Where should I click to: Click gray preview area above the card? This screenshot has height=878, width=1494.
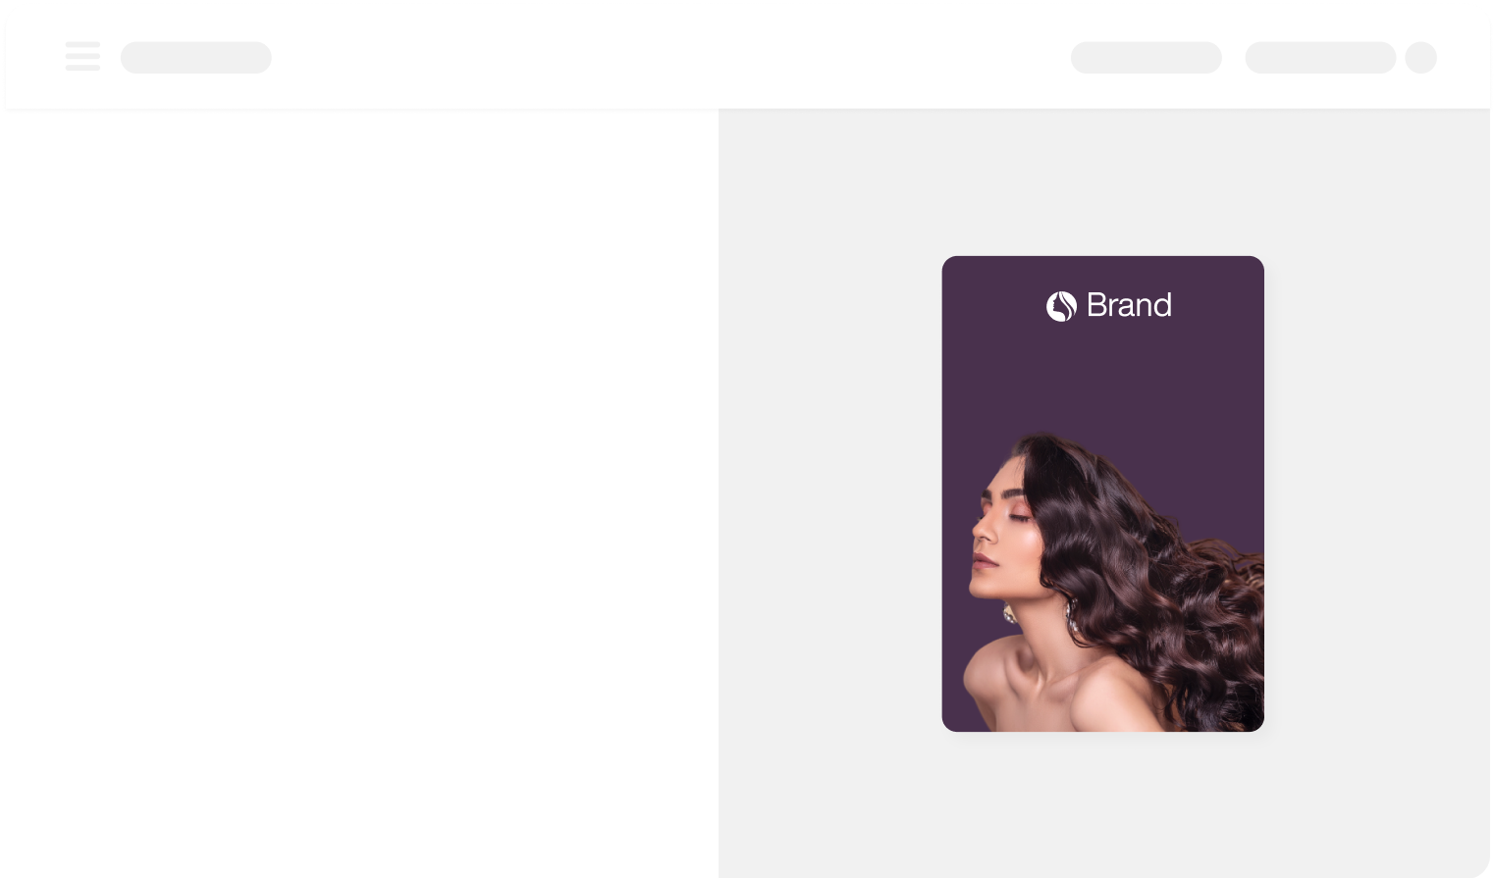point(1102,181)
